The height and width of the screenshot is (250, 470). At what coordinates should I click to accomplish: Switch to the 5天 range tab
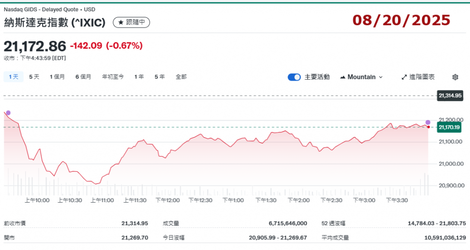tap(34, 77)
